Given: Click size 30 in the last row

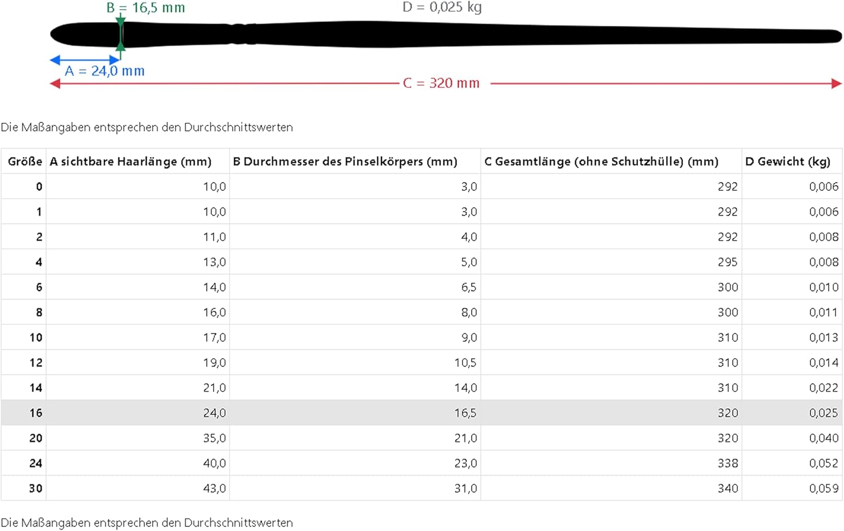Looking at the screenshot, I should 35,488.
